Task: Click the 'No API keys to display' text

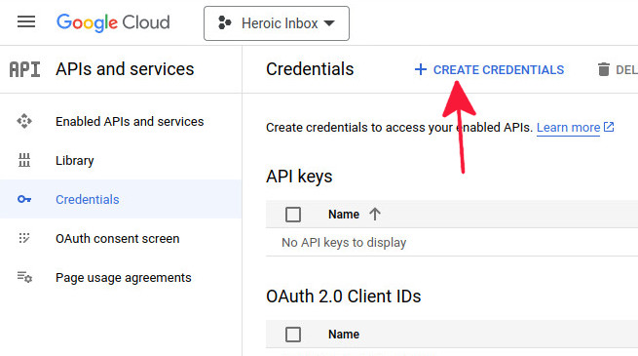Action: pyautogui.click(x=344, y=243)
